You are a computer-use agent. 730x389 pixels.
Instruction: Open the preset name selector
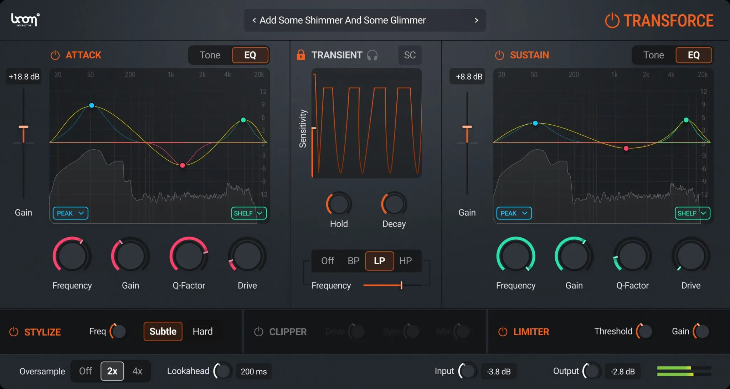coord(365,20)
